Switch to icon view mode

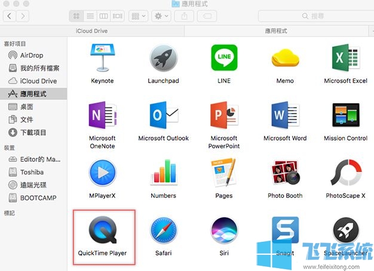click(x=76, y=16)
